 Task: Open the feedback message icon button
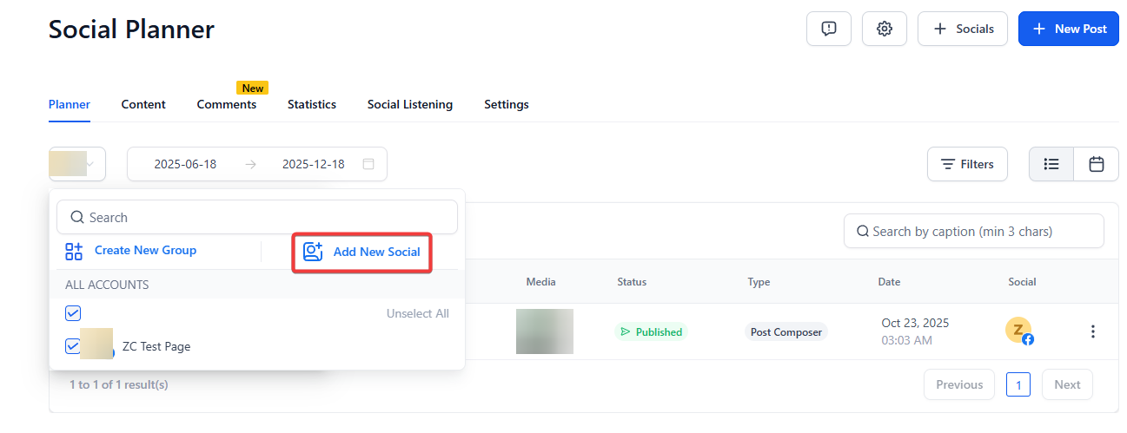(829, 29)
